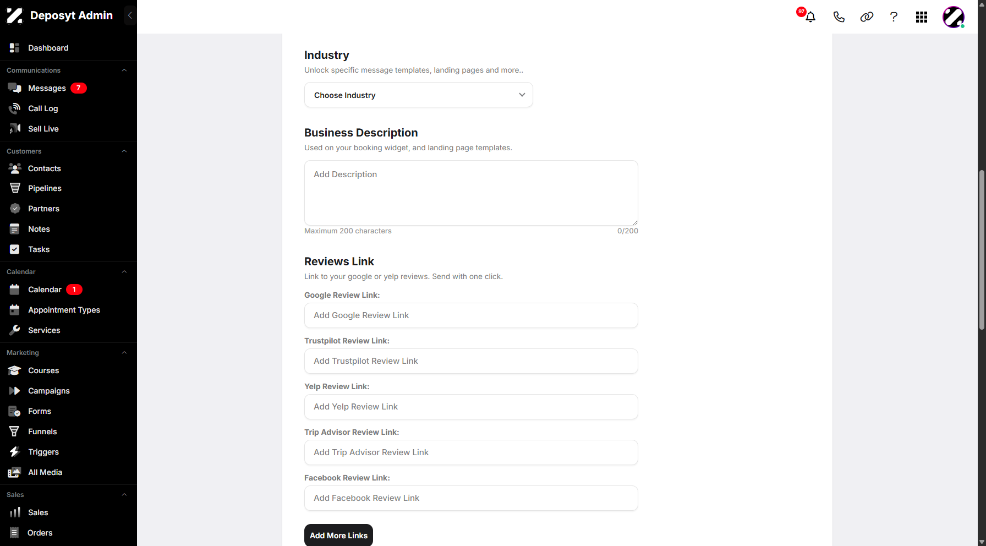Collapse the Calendar section header

pos(124,272)
